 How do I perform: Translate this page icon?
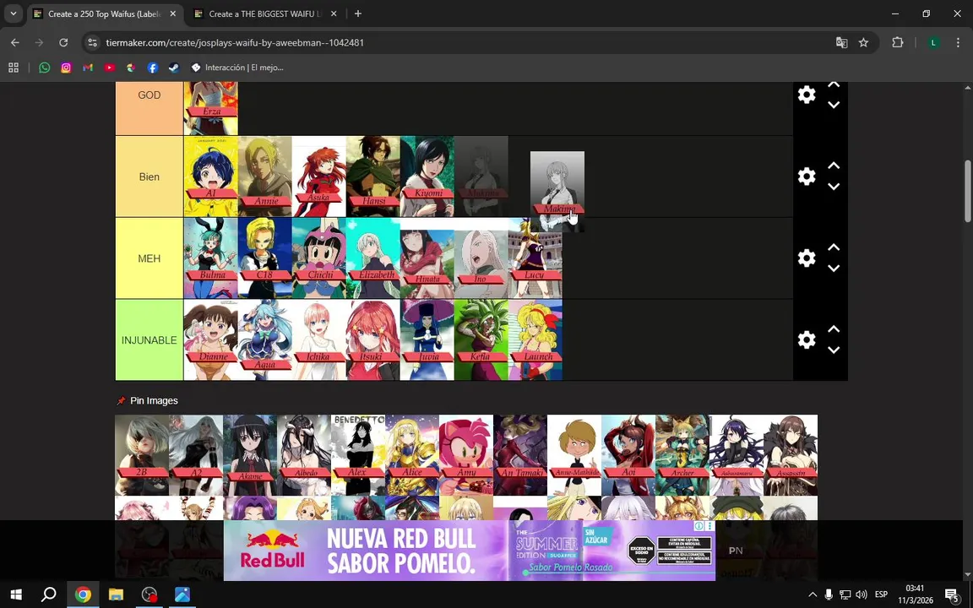841,43
